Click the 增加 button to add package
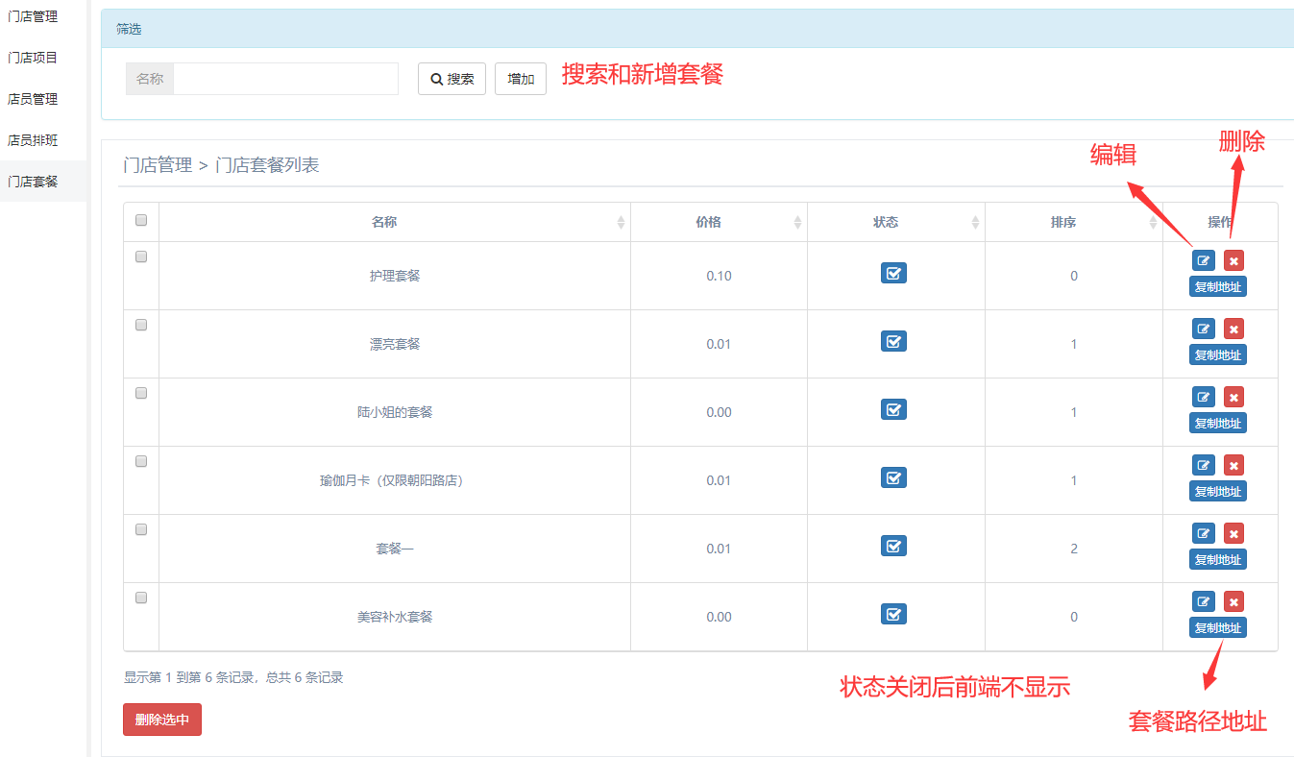Viewport: 1294px width, 757px height. click(x=521, y=79)
